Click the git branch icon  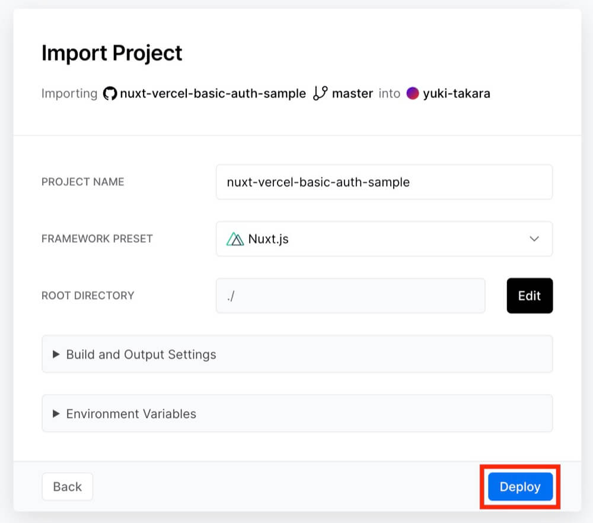pos(320,93)
